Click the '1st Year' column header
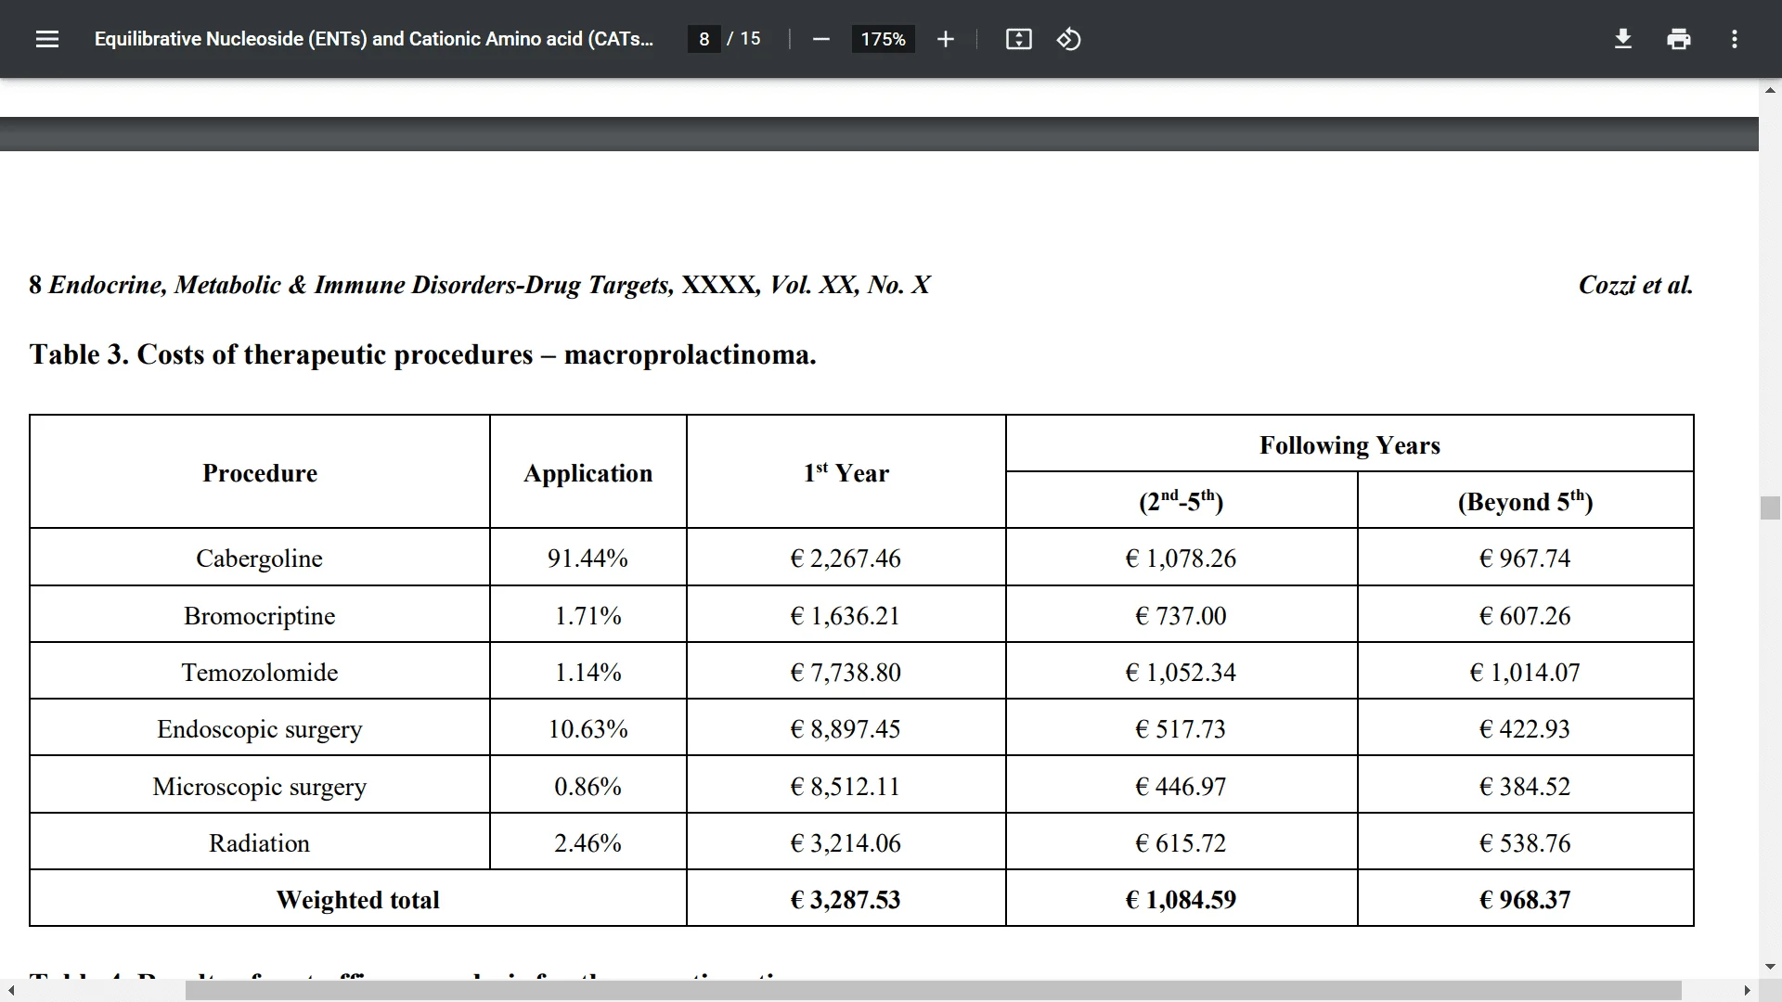Viewport: 1782px width, 1002px height. pos(846,473)
